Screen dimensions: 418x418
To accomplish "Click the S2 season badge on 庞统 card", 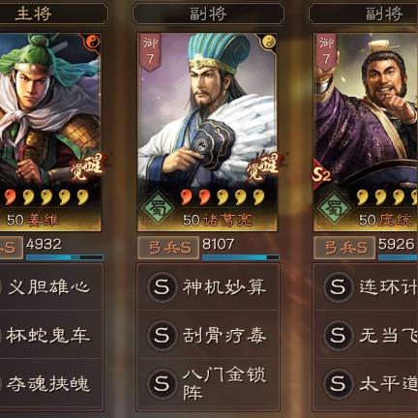I will (x=321, y=175).
